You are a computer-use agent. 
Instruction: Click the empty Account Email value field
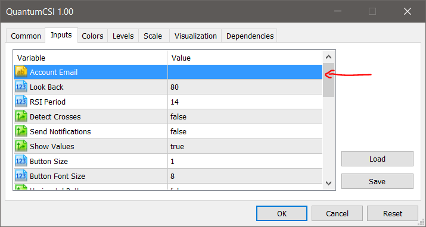pyautogui.click(x=245, y=72)
